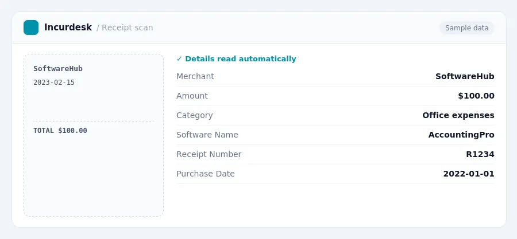Select the SoftwareHub merchant value
The height and width of the screenshot is (239, 517).
pos(465,76)
